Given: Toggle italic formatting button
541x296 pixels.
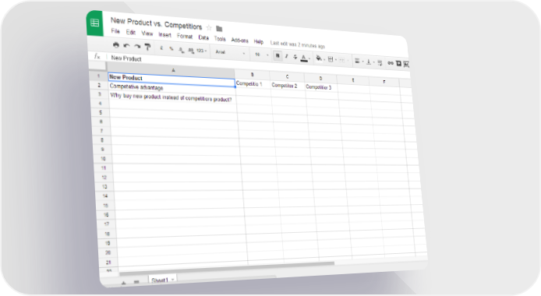Looking at the screenshot, I should [286, 57].
